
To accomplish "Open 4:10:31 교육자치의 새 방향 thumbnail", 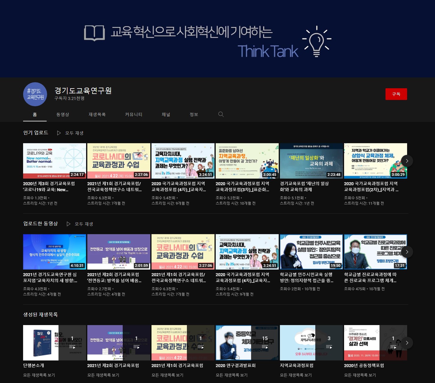I will coord(55,252).
